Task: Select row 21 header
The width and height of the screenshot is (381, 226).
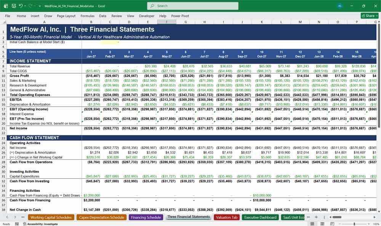Action: pos(3,128)
